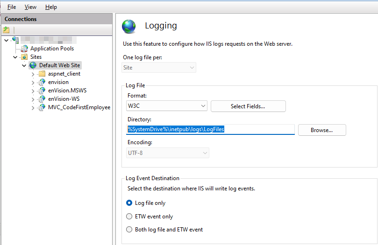Click the connect toolbar icon in Connections

pos(6,30)
